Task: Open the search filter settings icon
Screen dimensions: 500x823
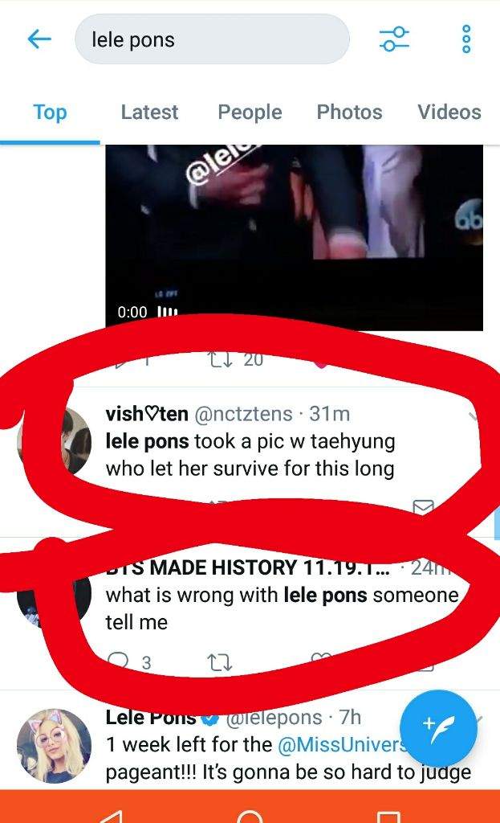Action: point(394,39)
